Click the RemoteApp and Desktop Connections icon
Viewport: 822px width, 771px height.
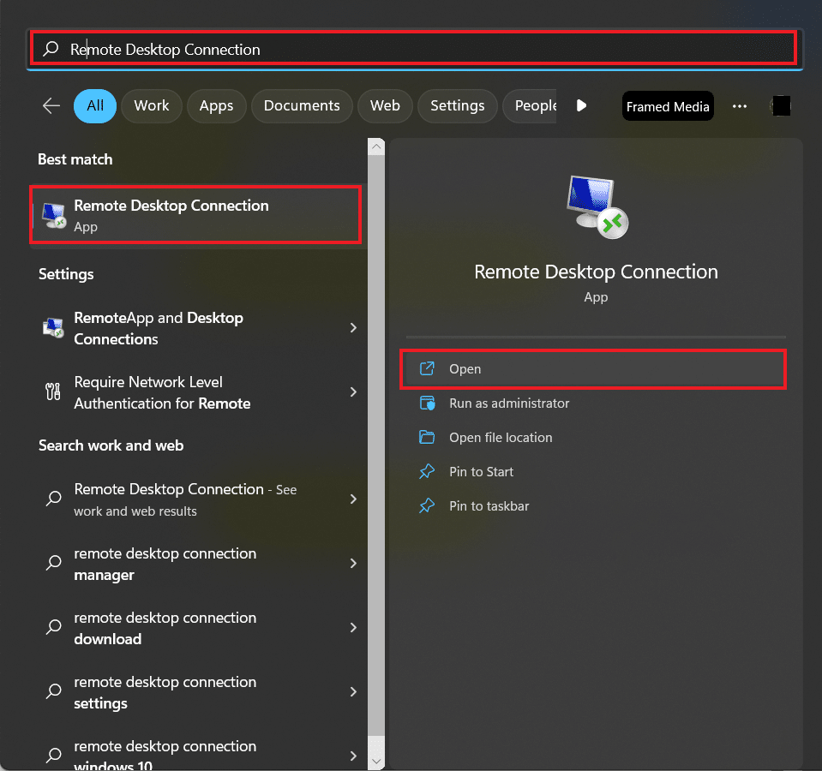click(x=53, y=328)
